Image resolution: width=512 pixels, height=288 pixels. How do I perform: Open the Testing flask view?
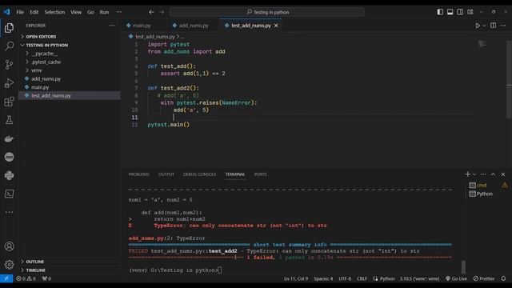[9, 120]
